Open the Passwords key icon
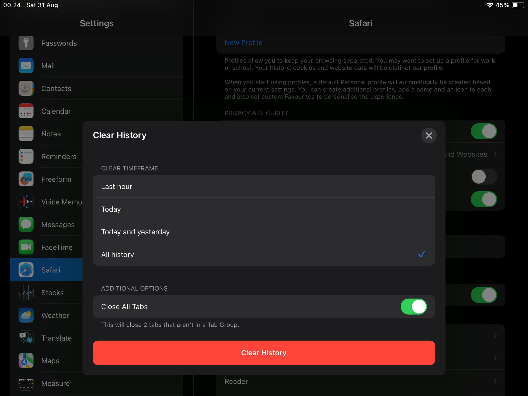The width and height of the screenshot is (528, 396). click(26, 43)
